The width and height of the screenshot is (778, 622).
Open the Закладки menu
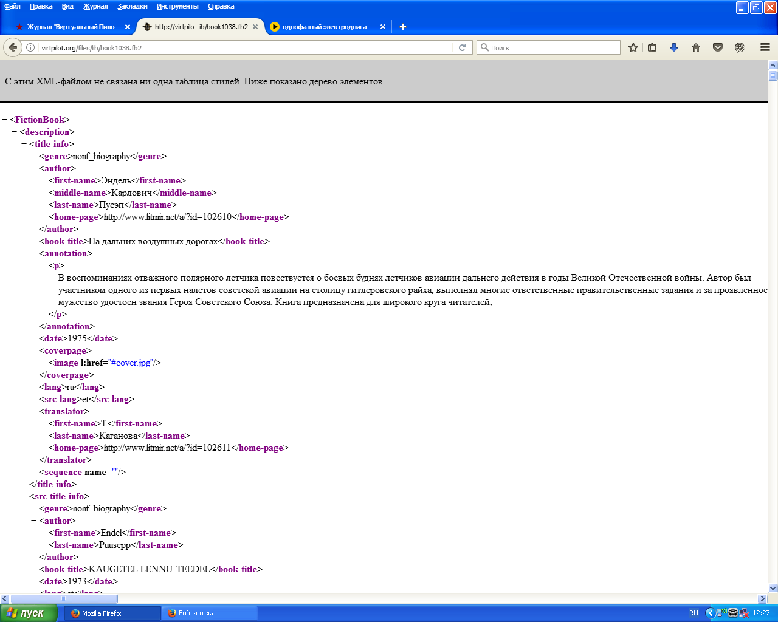point(133,6)
